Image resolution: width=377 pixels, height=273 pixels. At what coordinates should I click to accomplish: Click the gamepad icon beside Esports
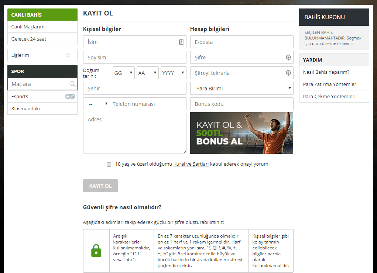click(x=70, y=96)
